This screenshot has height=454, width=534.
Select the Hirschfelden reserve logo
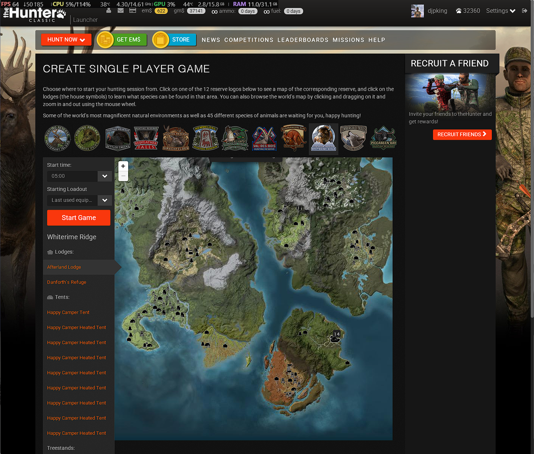pyautogui.click(x=176, y=138)
